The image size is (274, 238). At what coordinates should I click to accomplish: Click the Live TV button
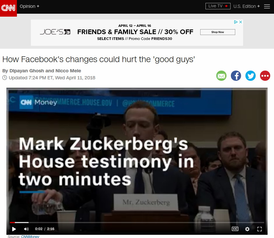[x=218, y=6]
